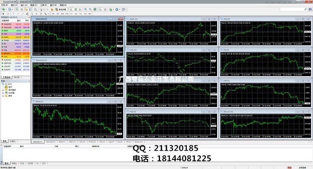Screen dimensions: 313x169
Task: Select Bitcoin row in Market Watch
Action: [x=15, y=53]
